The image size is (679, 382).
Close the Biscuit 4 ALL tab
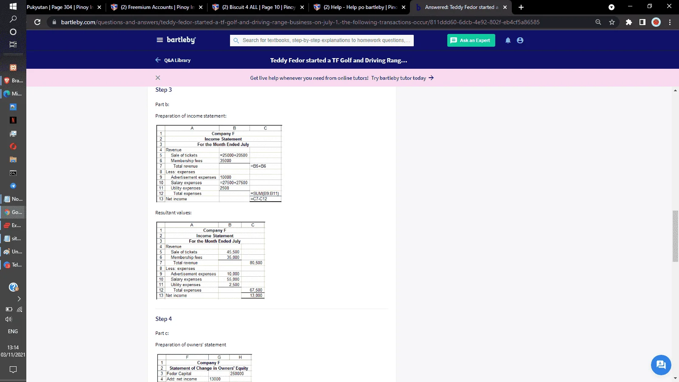pyautogui.click(x=302, y=7)
